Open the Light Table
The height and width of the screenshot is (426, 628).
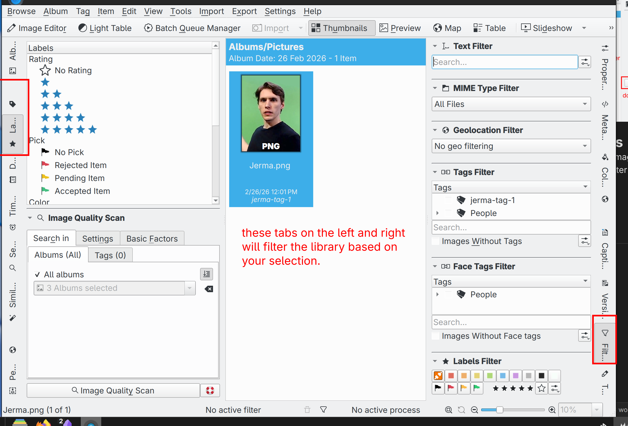(105, 28)
